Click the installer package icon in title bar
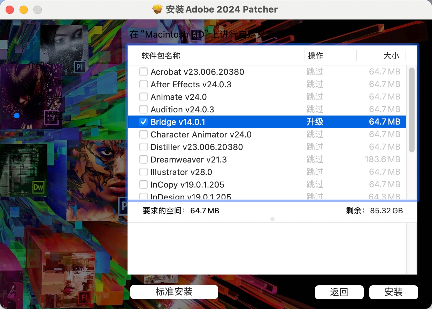Viewport: 432px width, 309px height. click(157, 9)
